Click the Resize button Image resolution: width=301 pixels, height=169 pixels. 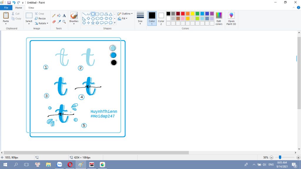tap(40, 18)
